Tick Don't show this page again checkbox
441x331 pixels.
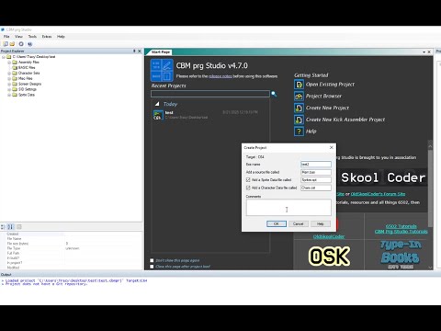coord(152,260)
